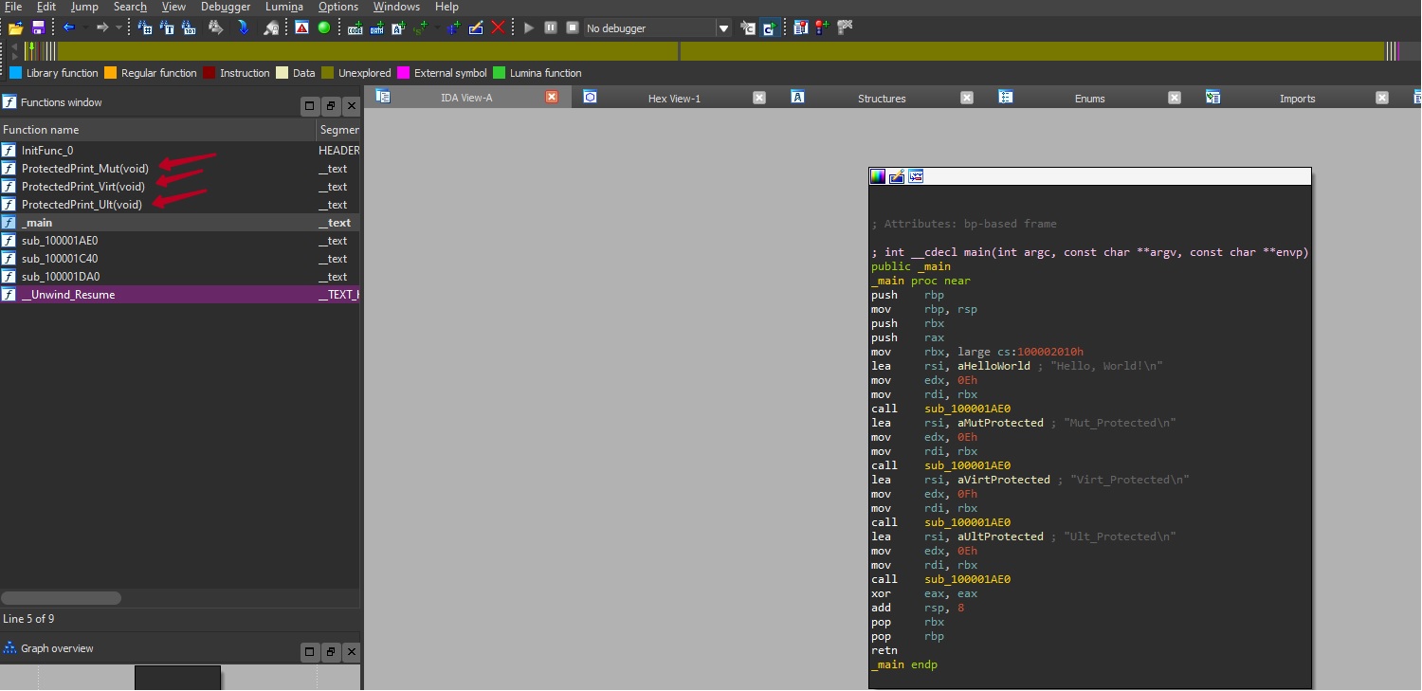Viewport: 1422px width, 691px height.
Task: Select sub_100001DA0 in the functions list
Action: click(x=180, y=277)
